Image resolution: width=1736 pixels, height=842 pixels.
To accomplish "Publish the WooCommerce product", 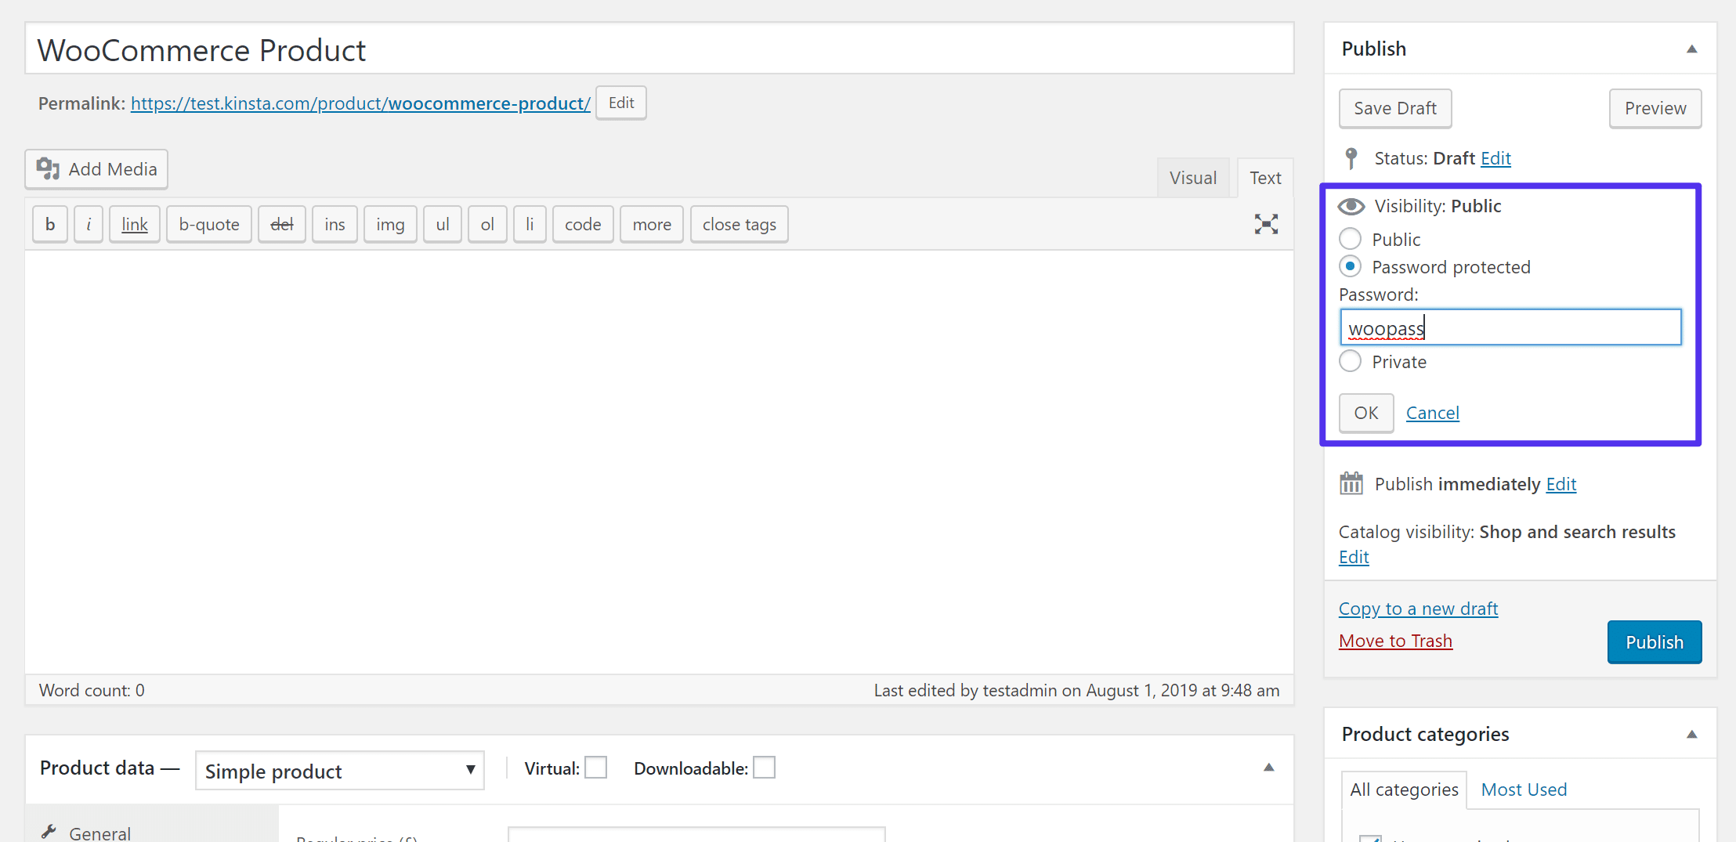I will pos(1654,641).
